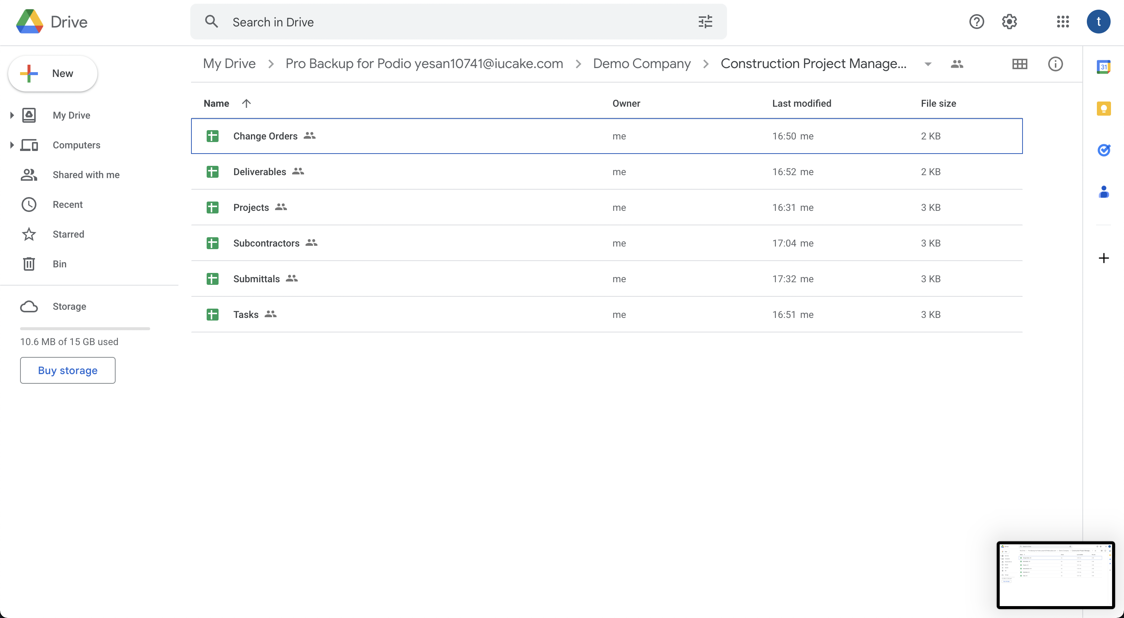
Task: Click the Buy storage button
Action: (68, 370)
